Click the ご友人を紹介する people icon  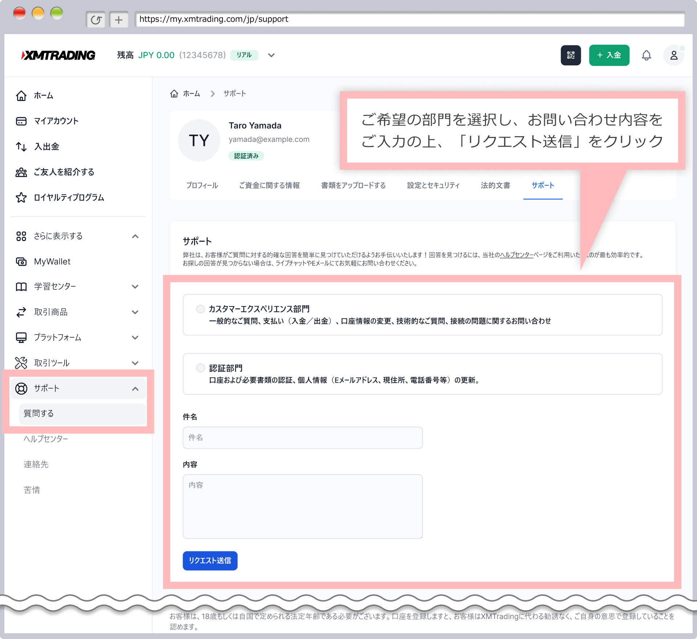[21, 172]
